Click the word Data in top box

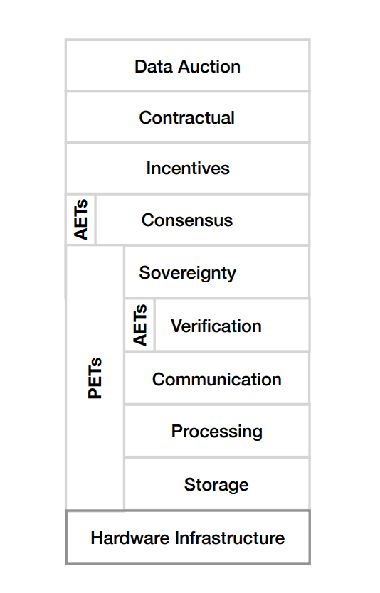[x=154, y=67]
